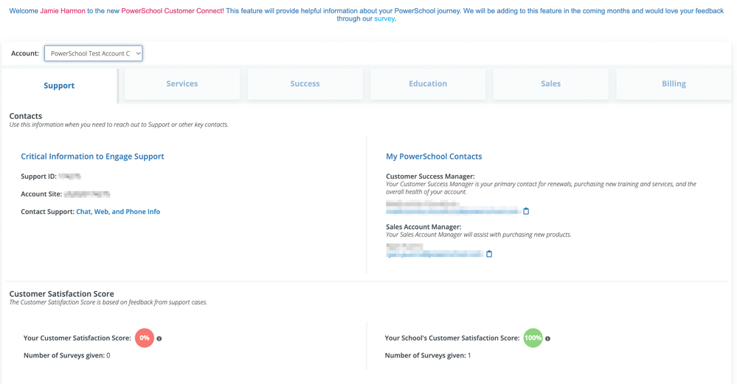Open the Billing tab
Viewport: 737px width, 384px height.
tap(674, 84)
